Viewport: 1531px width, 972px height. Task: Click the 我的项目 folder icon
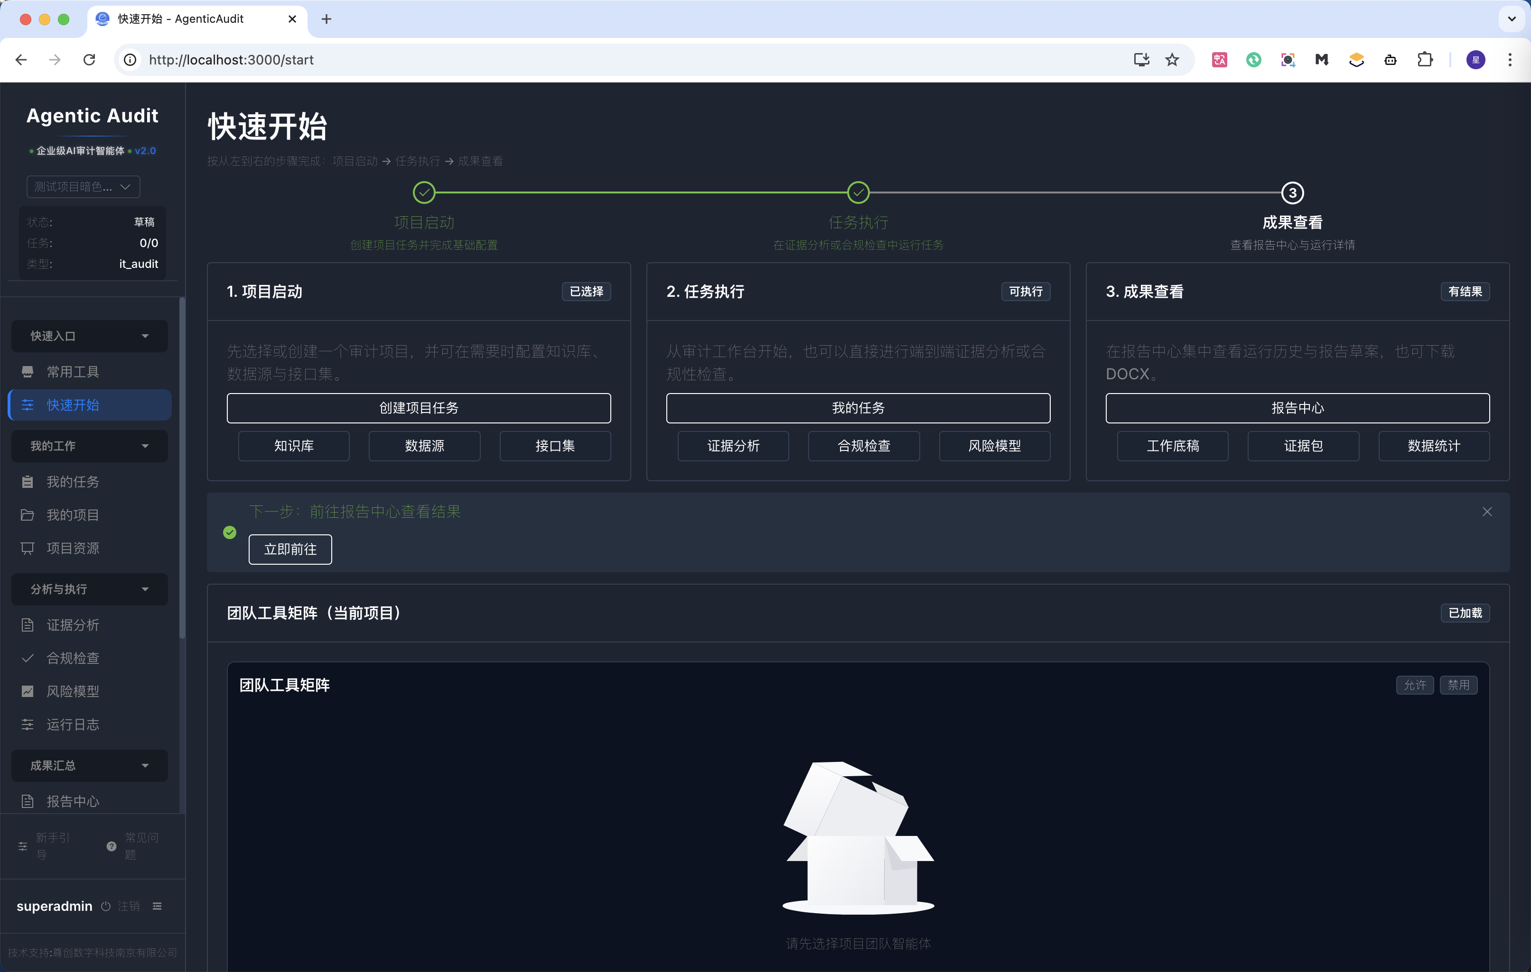click(28, 514)
